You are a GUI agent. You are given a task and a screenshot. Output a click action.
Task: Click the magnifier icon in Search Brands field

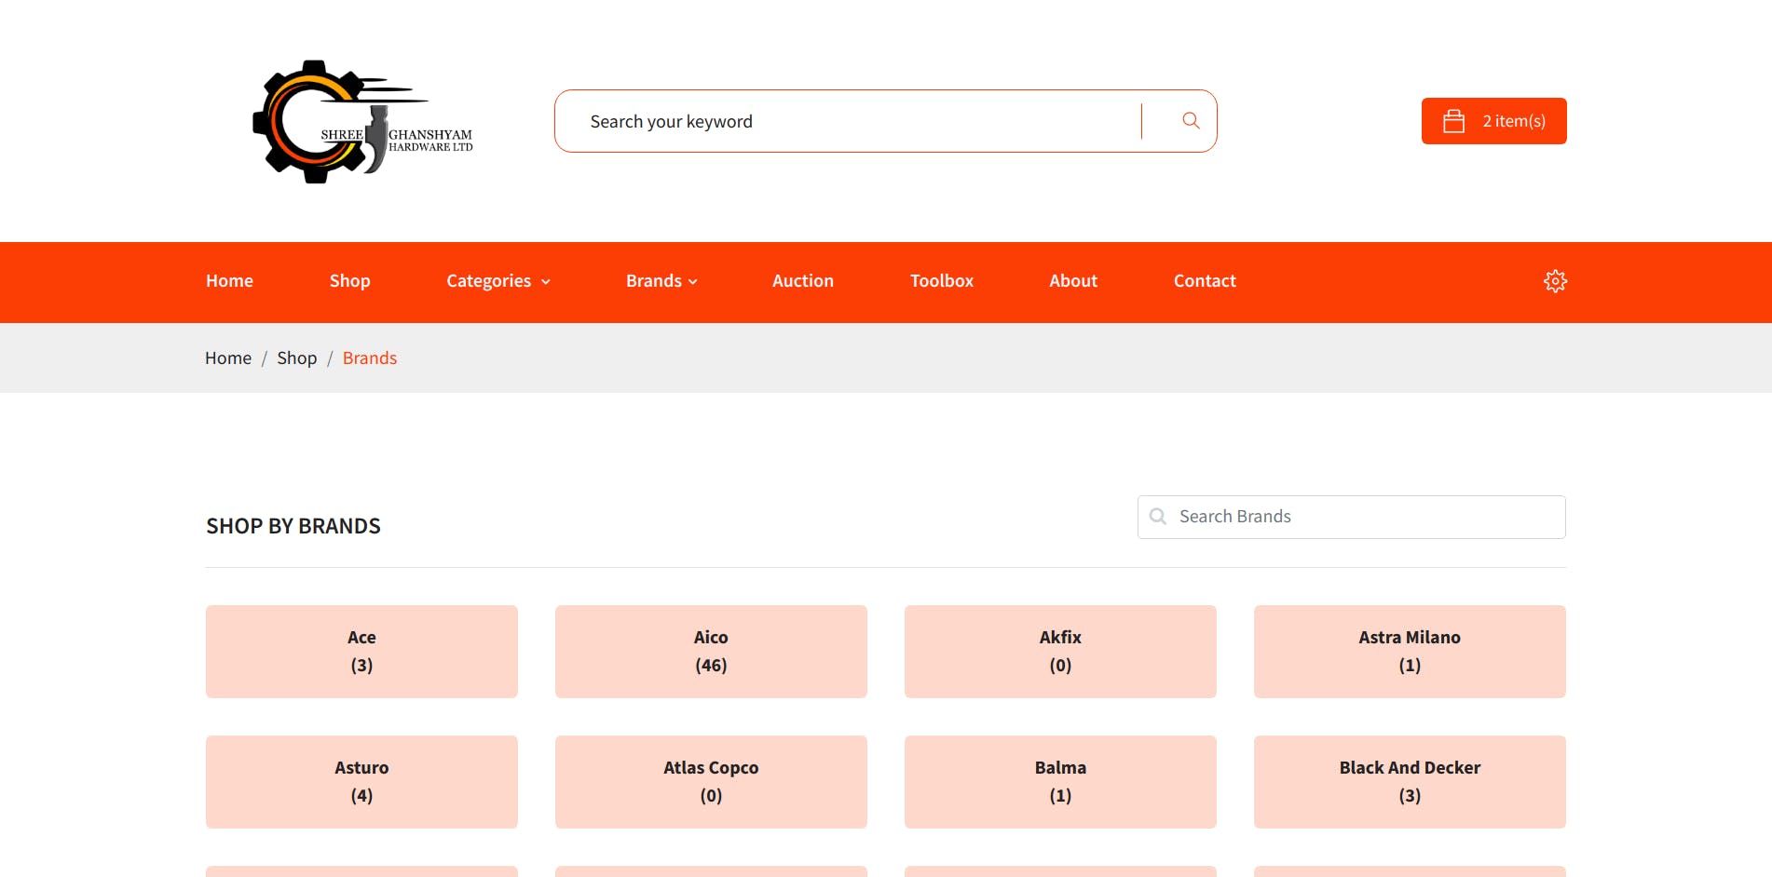[1158, 517]
